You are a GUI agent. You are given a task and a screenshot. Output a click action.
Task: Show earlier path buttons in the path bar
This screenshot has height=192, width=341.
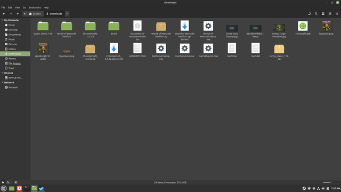(x=25, y=14)
